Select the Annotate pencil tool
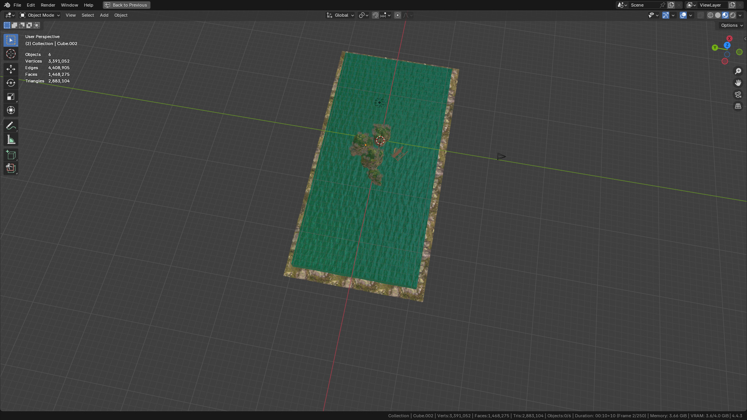 (11, 126)
